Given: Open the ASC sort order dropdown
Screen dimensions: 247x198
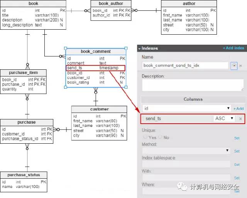Looking at the screenshot, I should click(x=224, y=118).
